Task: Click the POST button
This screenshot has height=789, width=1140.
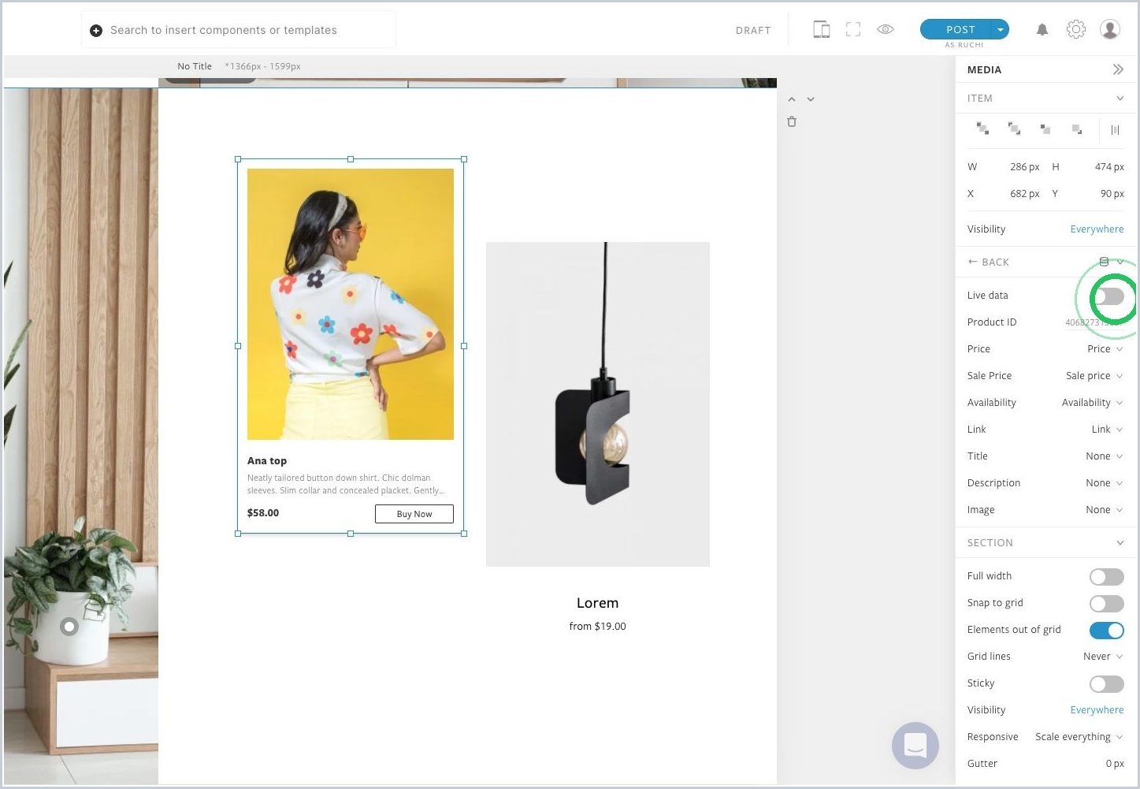Action: pos(956,30)
